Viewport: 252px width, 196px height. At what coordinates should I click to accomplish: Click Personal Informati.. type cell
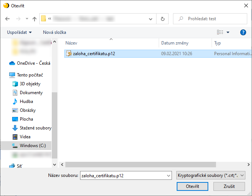[x=233, y=54]
